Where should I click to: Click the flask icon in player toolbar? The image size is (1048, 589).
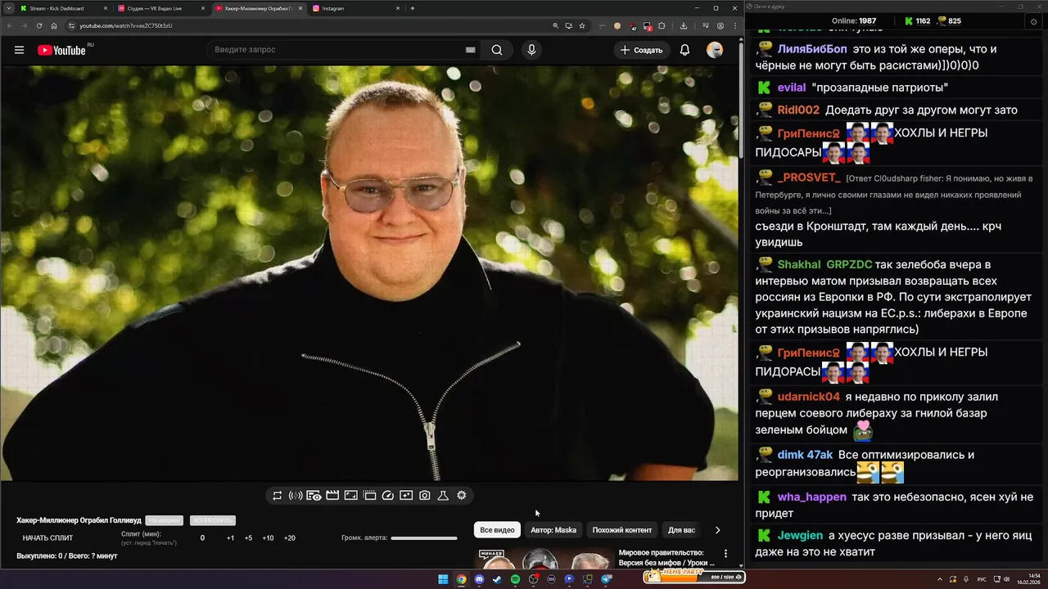coord(443,496)
